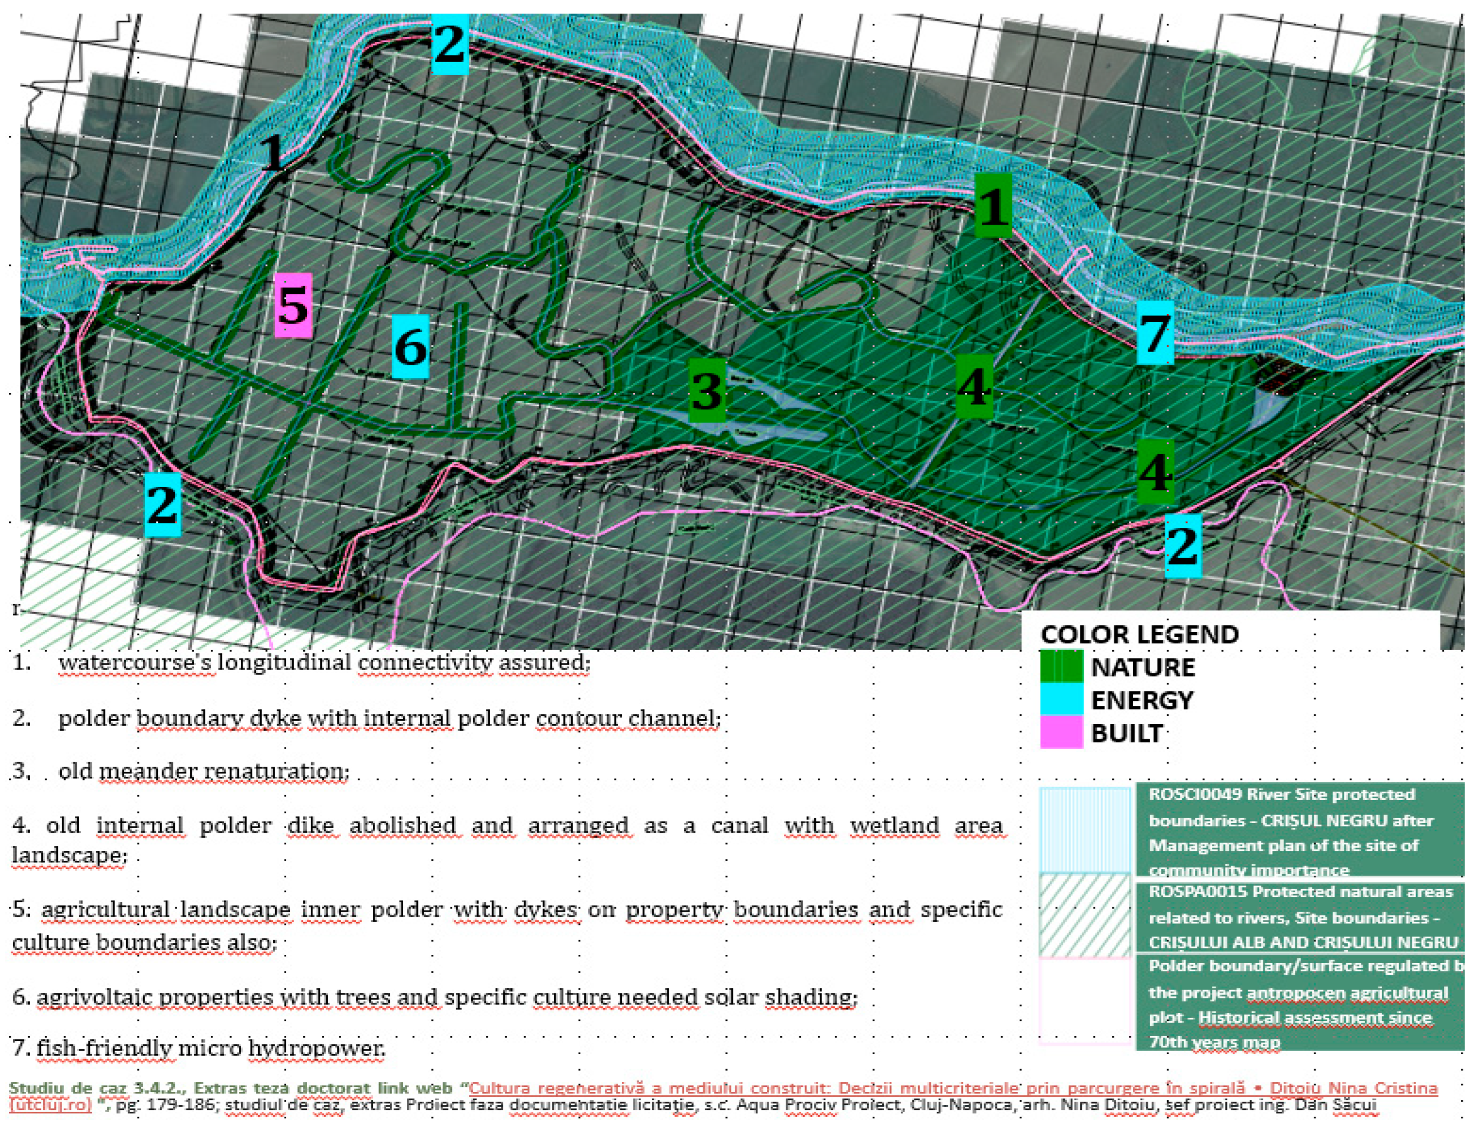Click the magenta number 5 map marker
1477x1137 pixels.
click(293, 305)
